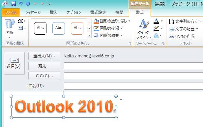The image size is (203, 127).
Task: Open the 図形の塗りつぶし dropdown arrow
Action: (129, 21)
